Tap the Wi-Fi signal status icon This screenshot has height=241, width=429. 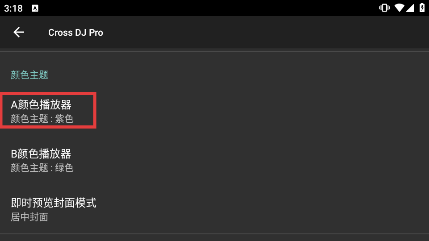399,8
